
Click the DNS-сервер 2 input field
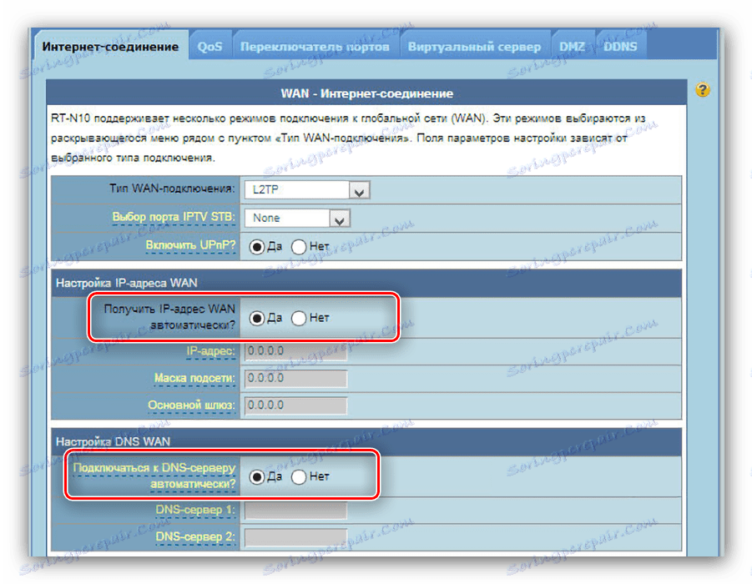tap(295, 537)
